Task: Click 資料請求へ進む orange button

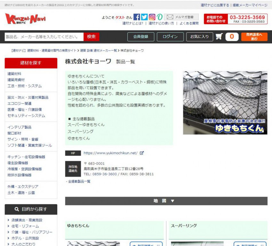Action: click(254, 37)
